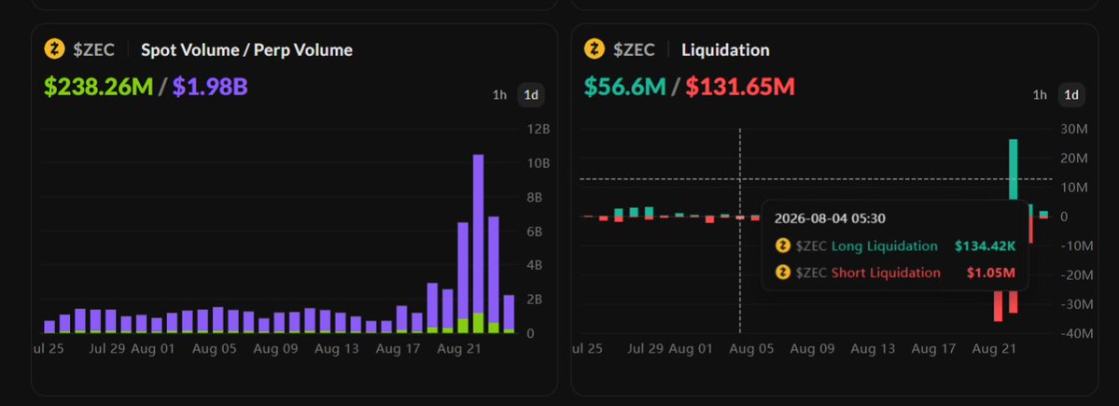Click the $238.26M spot volume value
Image resolution: width=1119 pixels, height=406 pixels.
click(99, 87)
